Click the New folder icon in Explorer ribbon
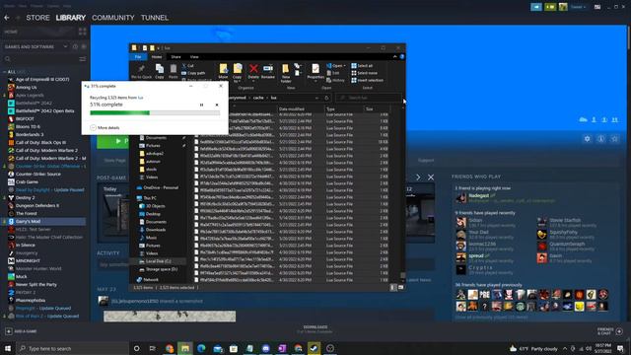This screenshot has height=355, width=631. tap(286, 72)
